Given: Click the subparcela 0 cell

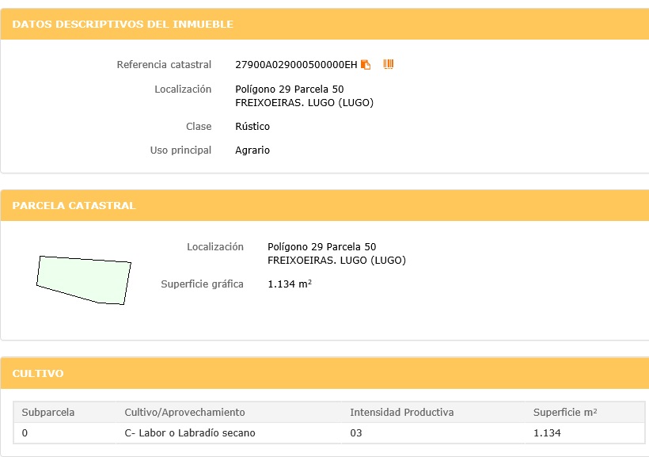Looking at the screenshot, I should [x=25, y=433].
